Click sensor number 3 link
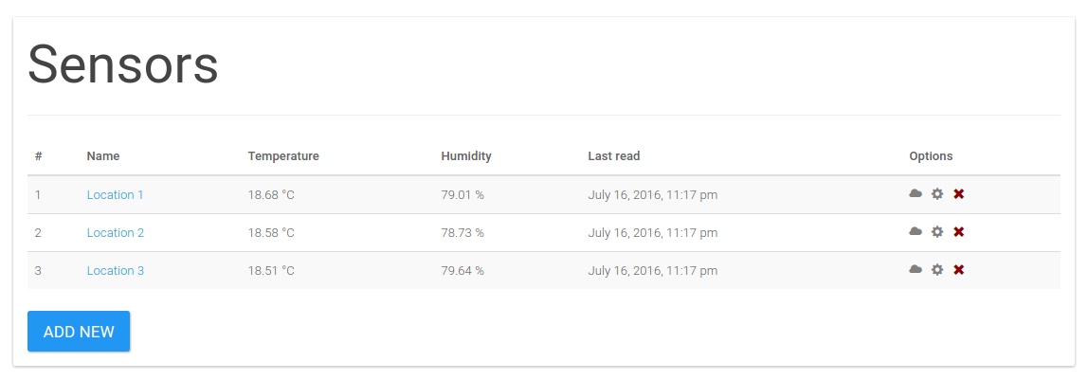1088x380 pixels. [38, 270]
